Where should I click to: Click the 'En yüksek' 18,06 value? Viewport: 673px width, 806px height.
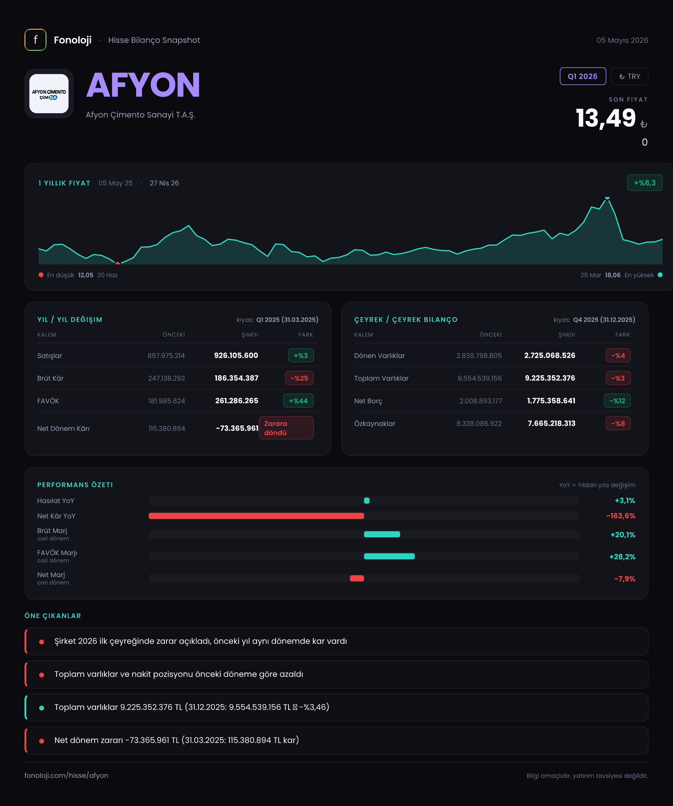pyautogui.click(x=612, y=275)
